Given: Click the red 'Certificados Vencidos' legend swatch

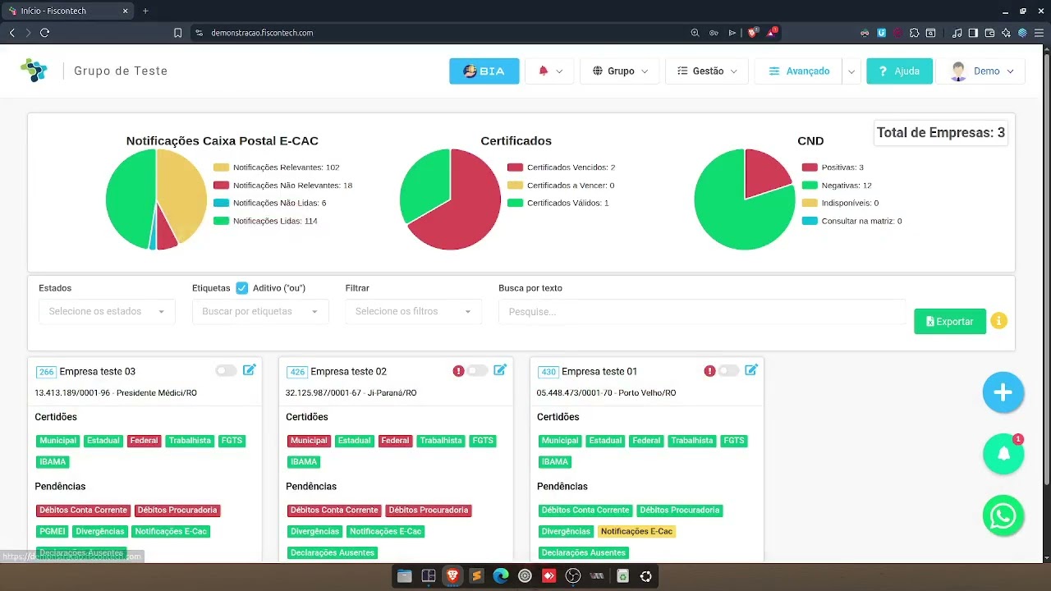Looking at the screenshot, I should click(515, 167).
